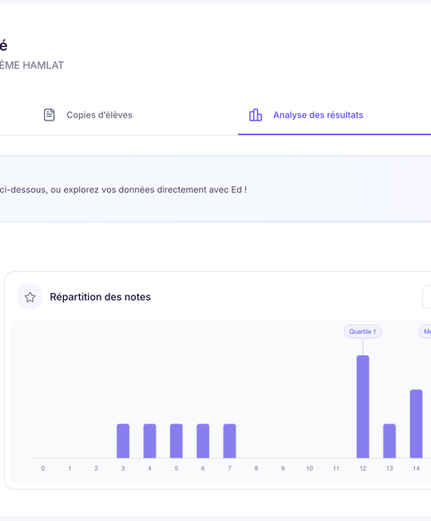Click the axis label 0
Screen dimensions: 431x521
[x=43, y=468]
